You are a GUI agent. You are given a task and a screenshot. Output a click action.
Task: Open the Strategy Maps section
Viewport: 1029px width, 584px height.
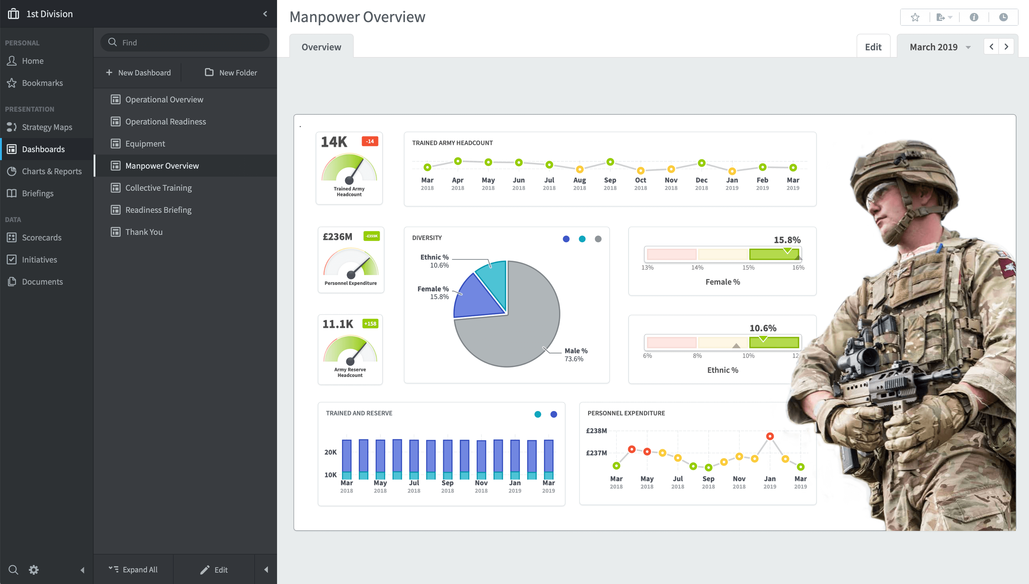point(47,126)
